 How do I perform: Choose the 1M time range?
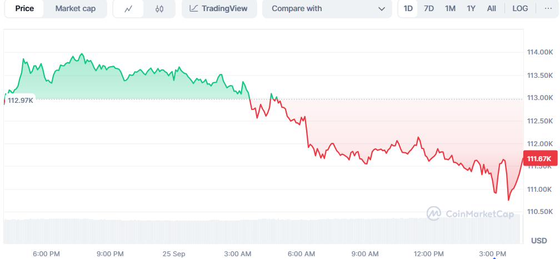pyautogui.click(x=450, y=8)
